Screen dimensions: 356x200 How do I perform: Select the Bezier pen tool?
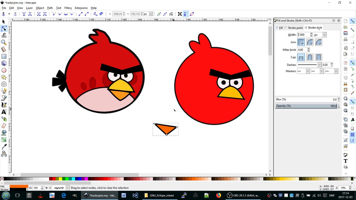click(4, 98)
